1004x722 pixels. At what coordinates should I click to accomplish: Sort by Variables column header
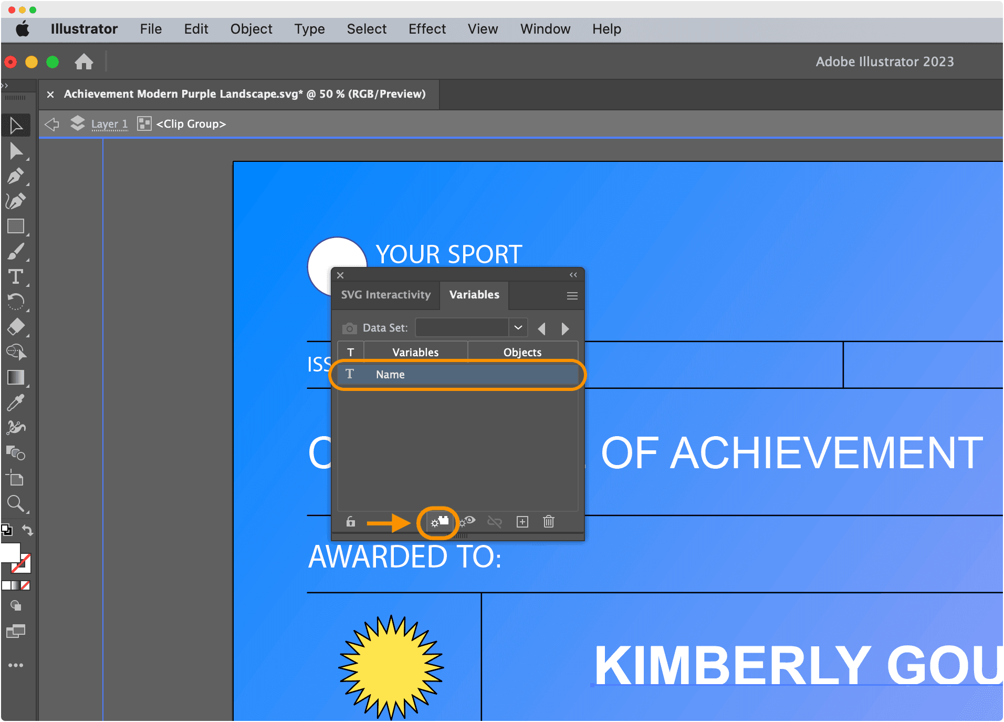415,352
